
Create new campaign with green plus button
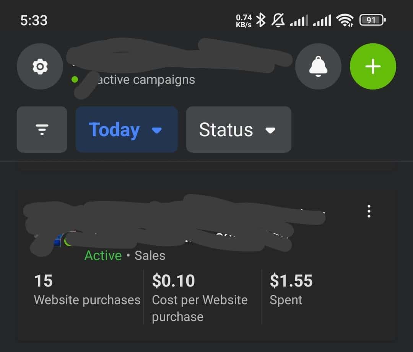(x=373, y=67)
